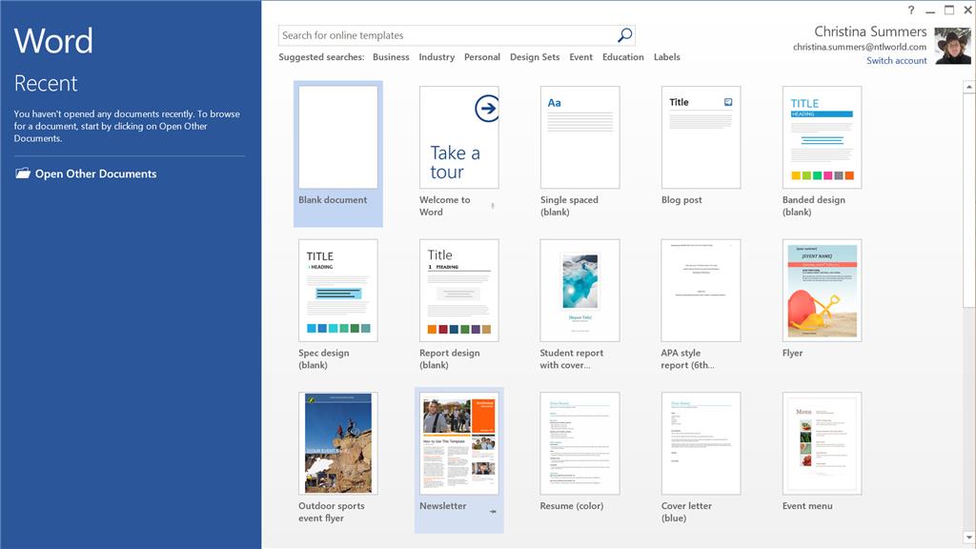Close the Word window

click(x=968, y=10)
